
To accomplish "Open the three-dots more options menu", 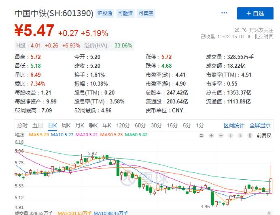I will [224, 13].
